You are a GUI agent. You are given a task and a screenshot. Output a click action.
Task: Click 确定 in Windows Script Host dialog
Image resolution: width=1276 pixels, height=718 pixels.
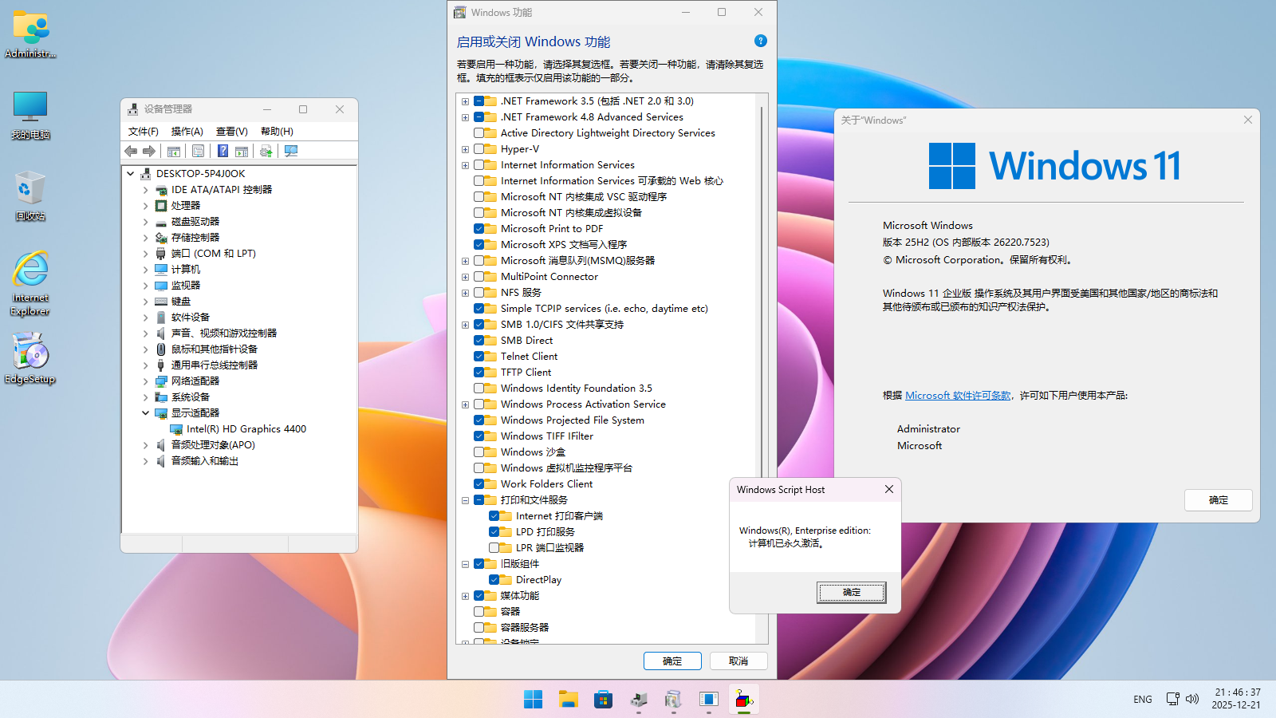(852, 592)
